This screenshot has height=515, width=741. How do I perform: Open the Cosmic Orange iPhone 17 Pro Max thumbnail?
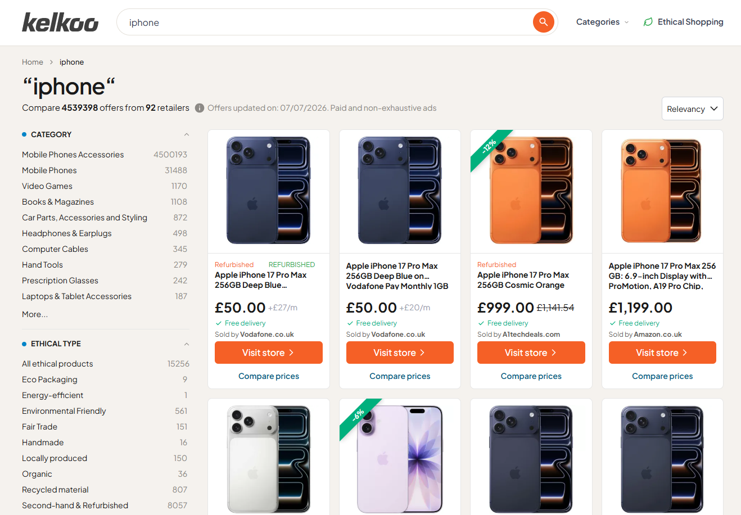tap(531, 190)
